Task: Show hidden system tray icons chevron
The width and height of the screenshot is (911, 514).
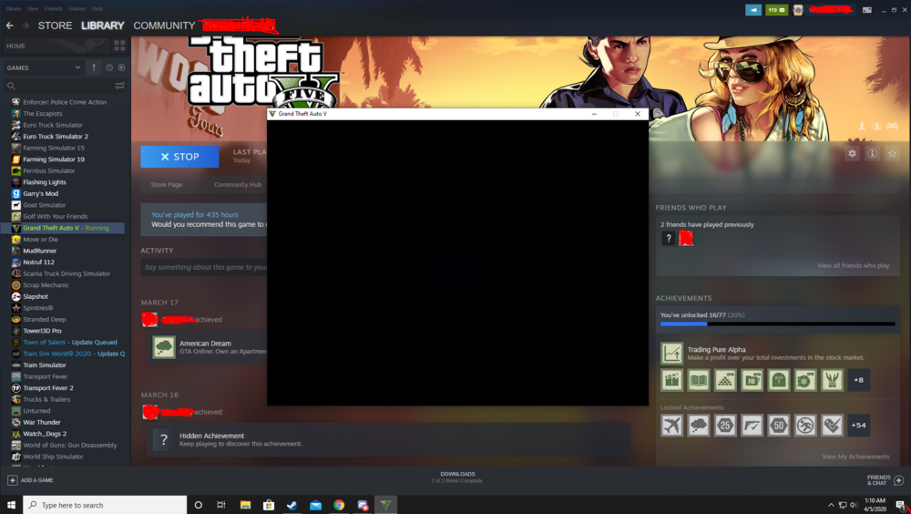Action: click(831, 505)
